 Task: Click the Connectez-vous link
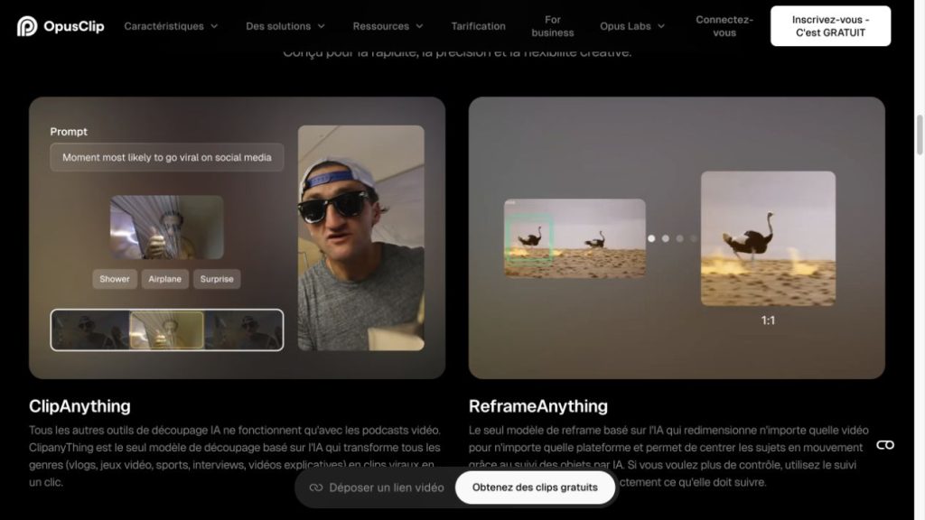(724, 26)
